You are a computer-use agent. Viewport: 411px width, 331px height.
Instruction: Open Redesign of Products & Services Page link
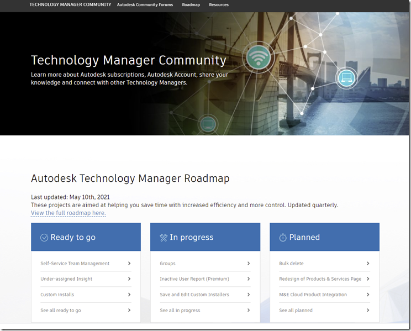click(320, 279)
